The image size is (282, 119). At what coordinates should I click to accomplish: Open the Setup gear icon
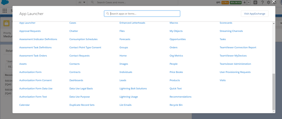(268, 3)
